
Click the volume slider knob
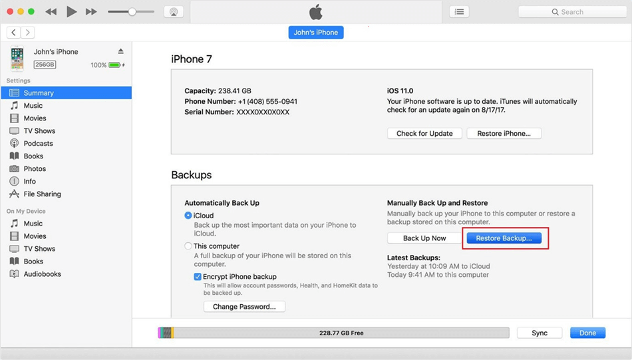[x=132, y=12]
